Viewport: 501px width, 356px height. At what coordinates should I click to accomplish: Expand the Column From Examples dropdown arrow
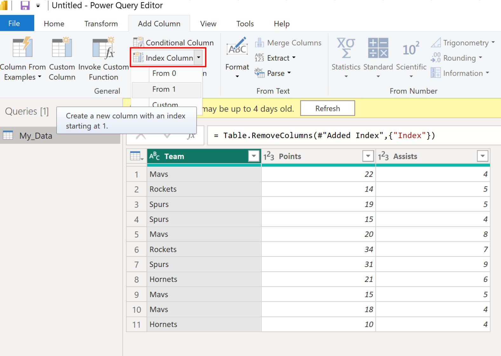coord(40,77)
